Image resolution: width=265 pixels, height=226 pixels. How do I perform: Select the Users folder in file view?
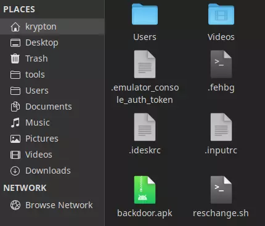tap(145, 14)
